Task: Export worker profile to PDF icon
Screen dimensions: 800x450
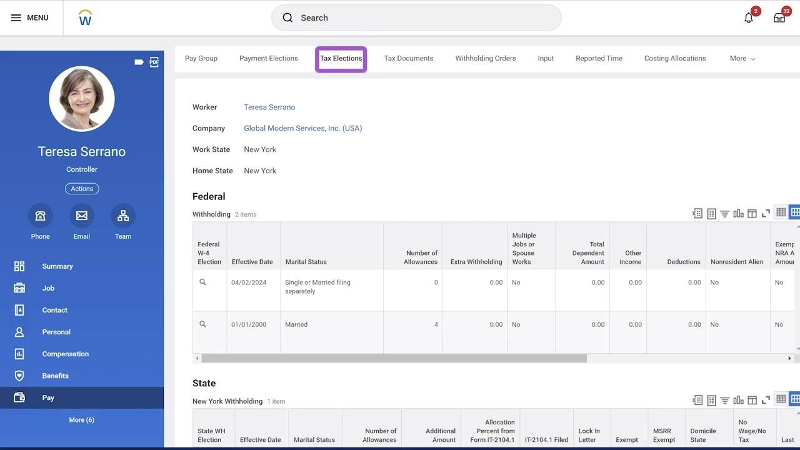Action: pos(154,62)
